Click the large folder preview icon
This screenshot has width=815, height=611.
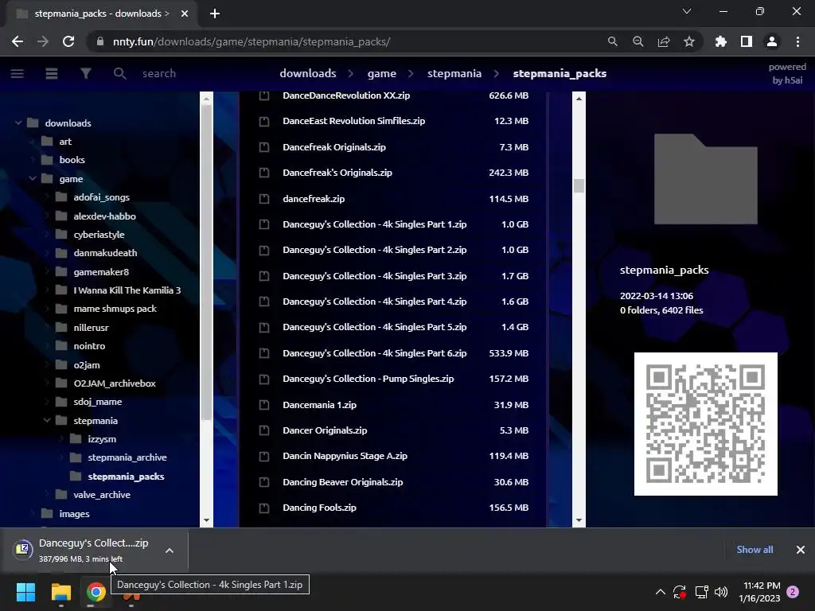pyautogui.click(x=705, y=179)
